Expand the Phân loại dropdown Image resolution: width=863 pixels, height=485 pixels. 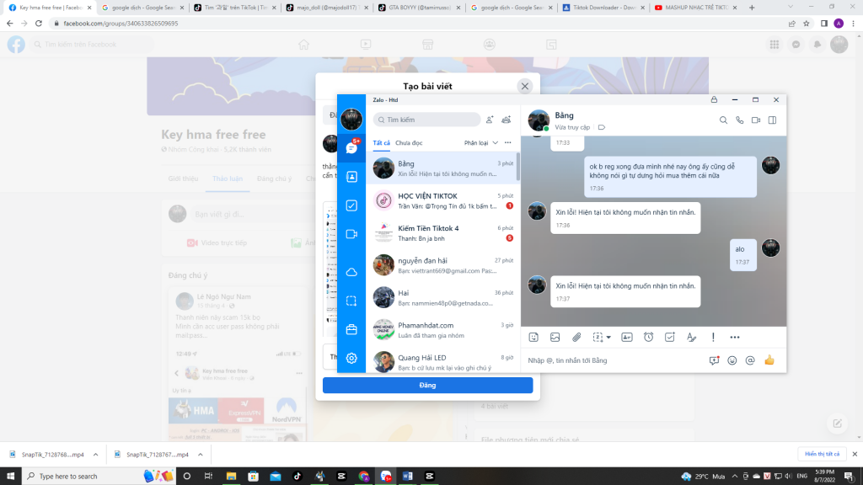(x=481, y=143)
